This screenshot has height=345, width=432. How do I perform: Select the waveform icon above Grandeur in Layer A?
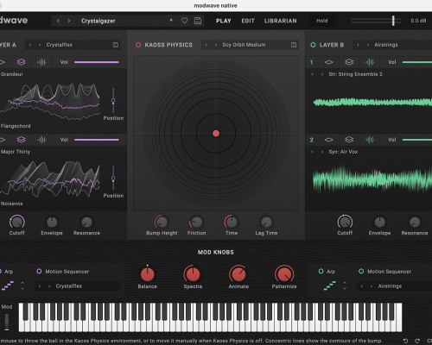41,62
